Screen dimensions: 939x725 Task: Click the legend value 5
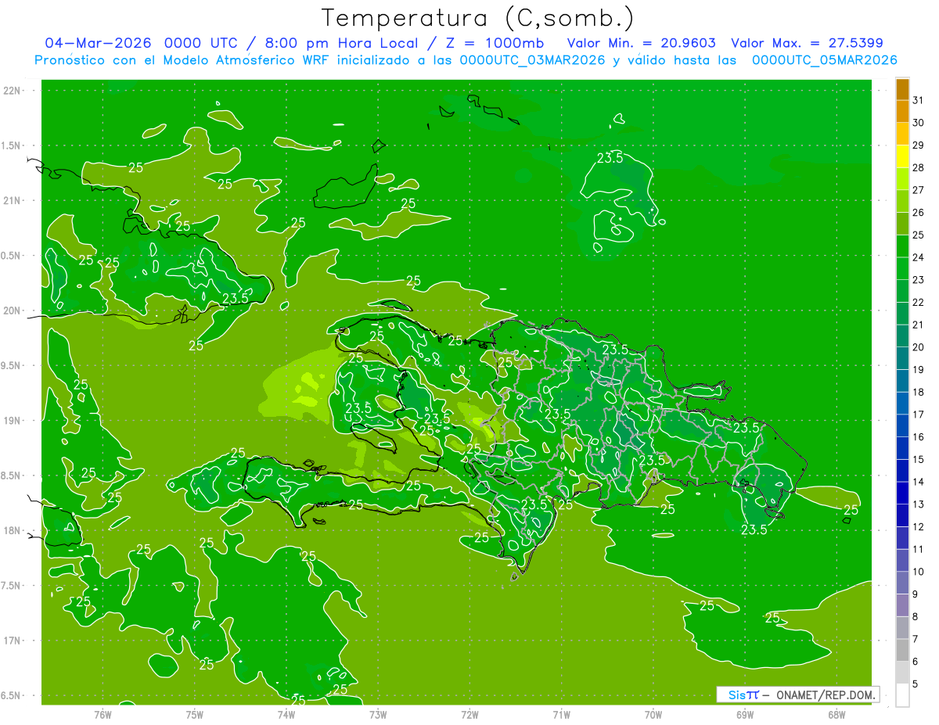(916, 684)
